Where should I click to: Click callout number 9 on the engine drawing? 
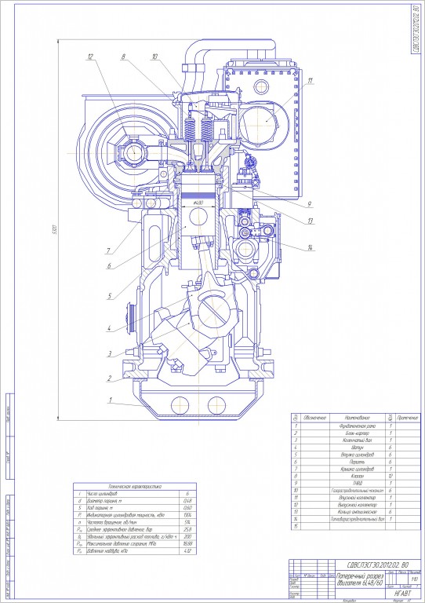click(309, 204)
